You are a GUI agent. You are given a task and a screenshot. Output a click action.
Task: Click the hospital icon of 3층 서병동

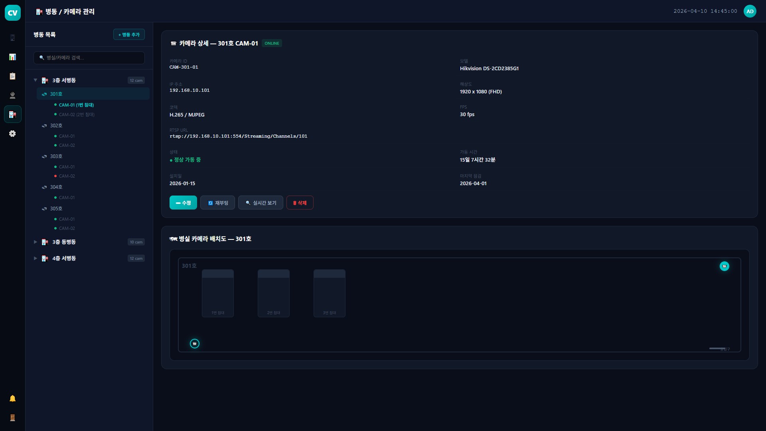pyautogui.click(x=45, y=81)
